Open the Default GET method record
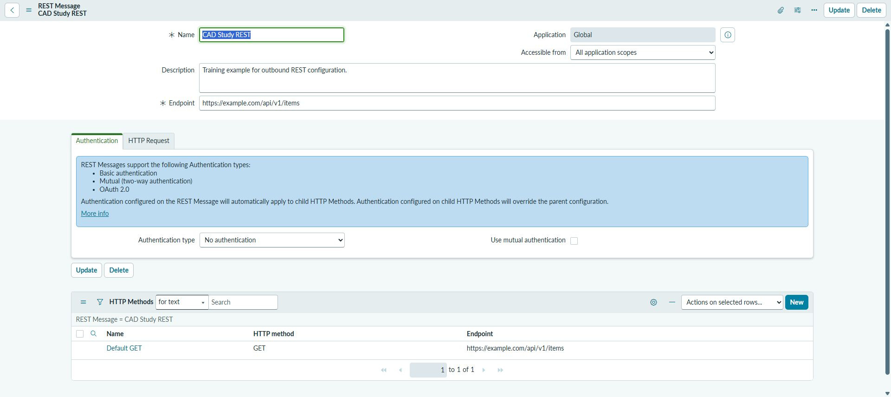This screenshot has height=397, width=891. point(124,348)
